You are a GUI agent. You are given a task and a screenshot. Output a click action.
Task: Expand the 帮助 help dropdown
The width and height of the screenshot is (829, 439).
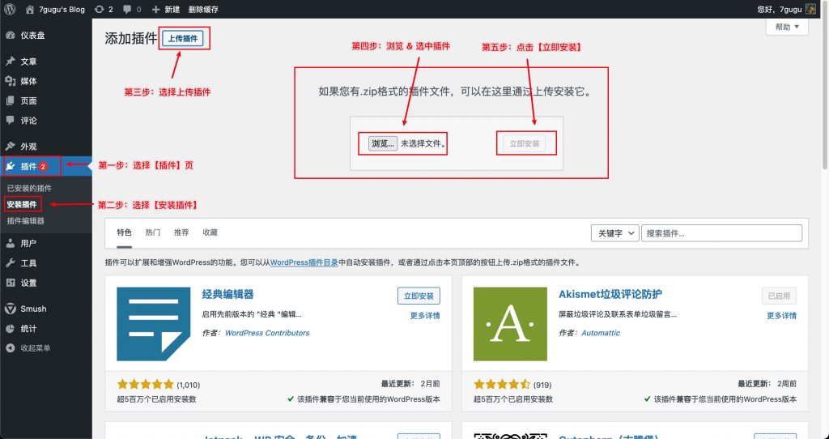click(787, 27)
